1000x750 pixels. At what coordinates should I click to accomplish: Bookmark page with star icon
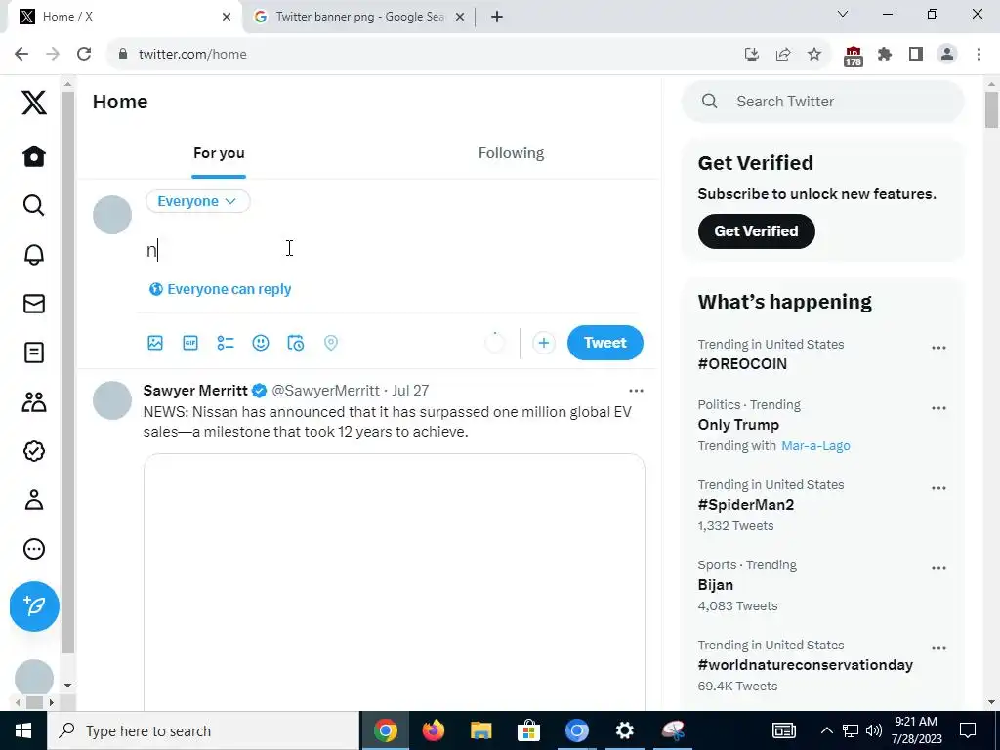click(814, 55)
